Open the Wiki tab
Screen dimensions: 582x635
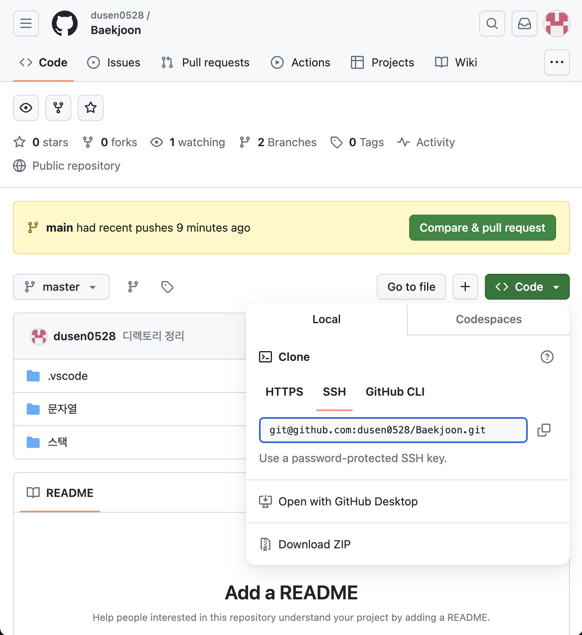pyautogui.click(x=456, y=62)
